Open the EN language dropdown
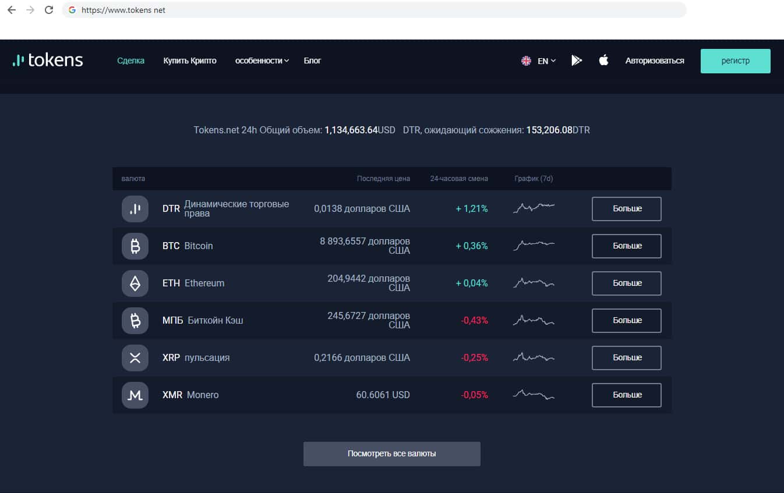The height and width of the screenshot is (493, 784). tap(539, 61)
